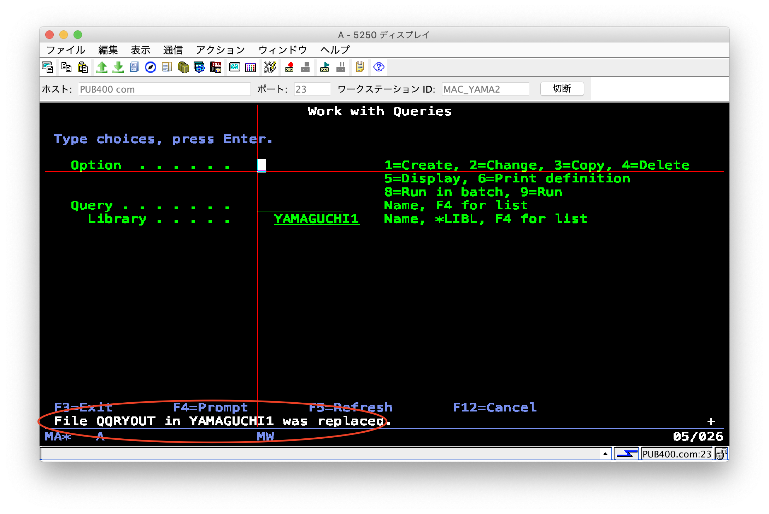769x514 pixels.
Task: Click the status bar message field
Action: click(321, 454)
